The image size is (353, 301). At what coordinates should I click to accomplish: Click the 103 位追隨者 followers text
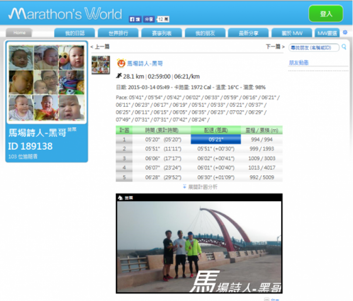click(x=23, y=157)
